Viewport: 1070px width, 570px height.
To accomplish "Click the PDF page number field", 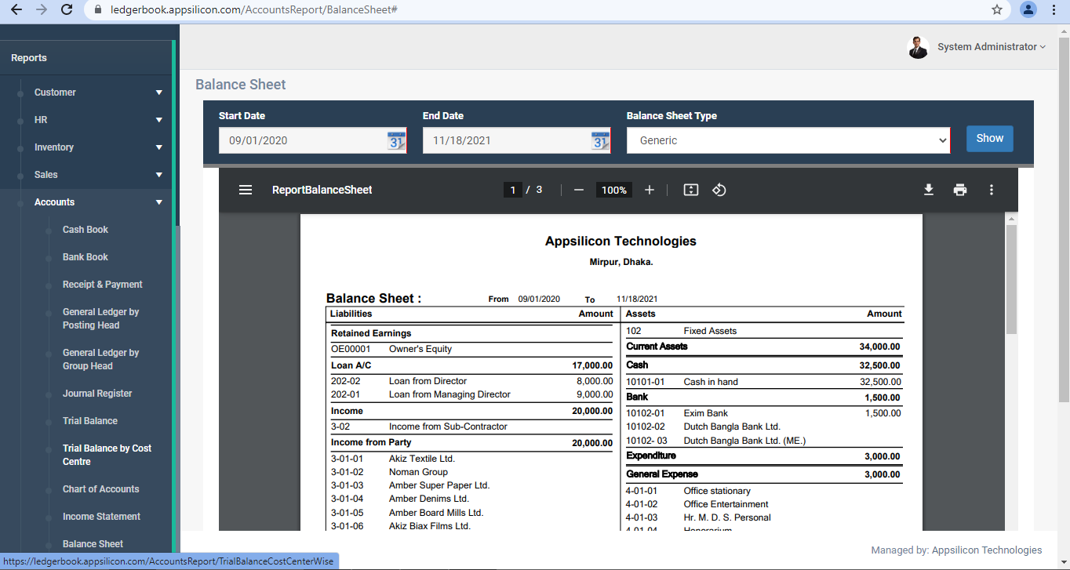I will 512,190.
